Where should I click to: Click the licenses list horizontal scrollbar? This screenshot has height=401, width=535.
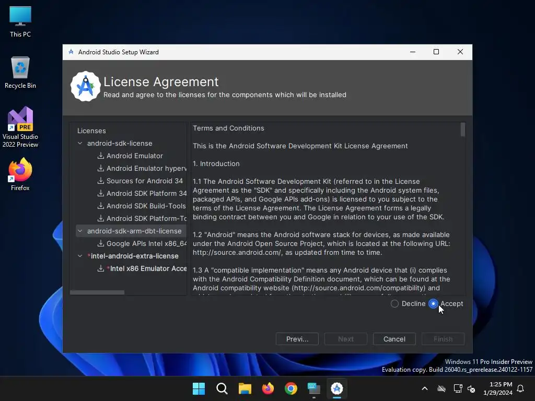tap(97, 292)
